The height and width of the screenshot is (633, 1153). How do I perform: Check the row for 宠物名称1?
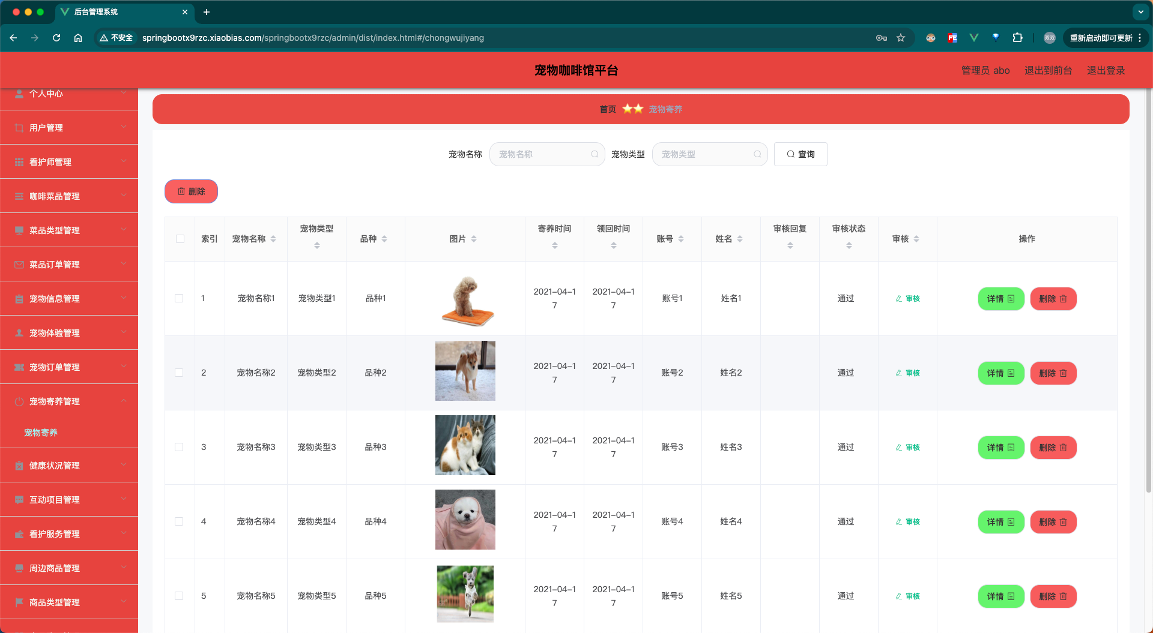[179, 298]
